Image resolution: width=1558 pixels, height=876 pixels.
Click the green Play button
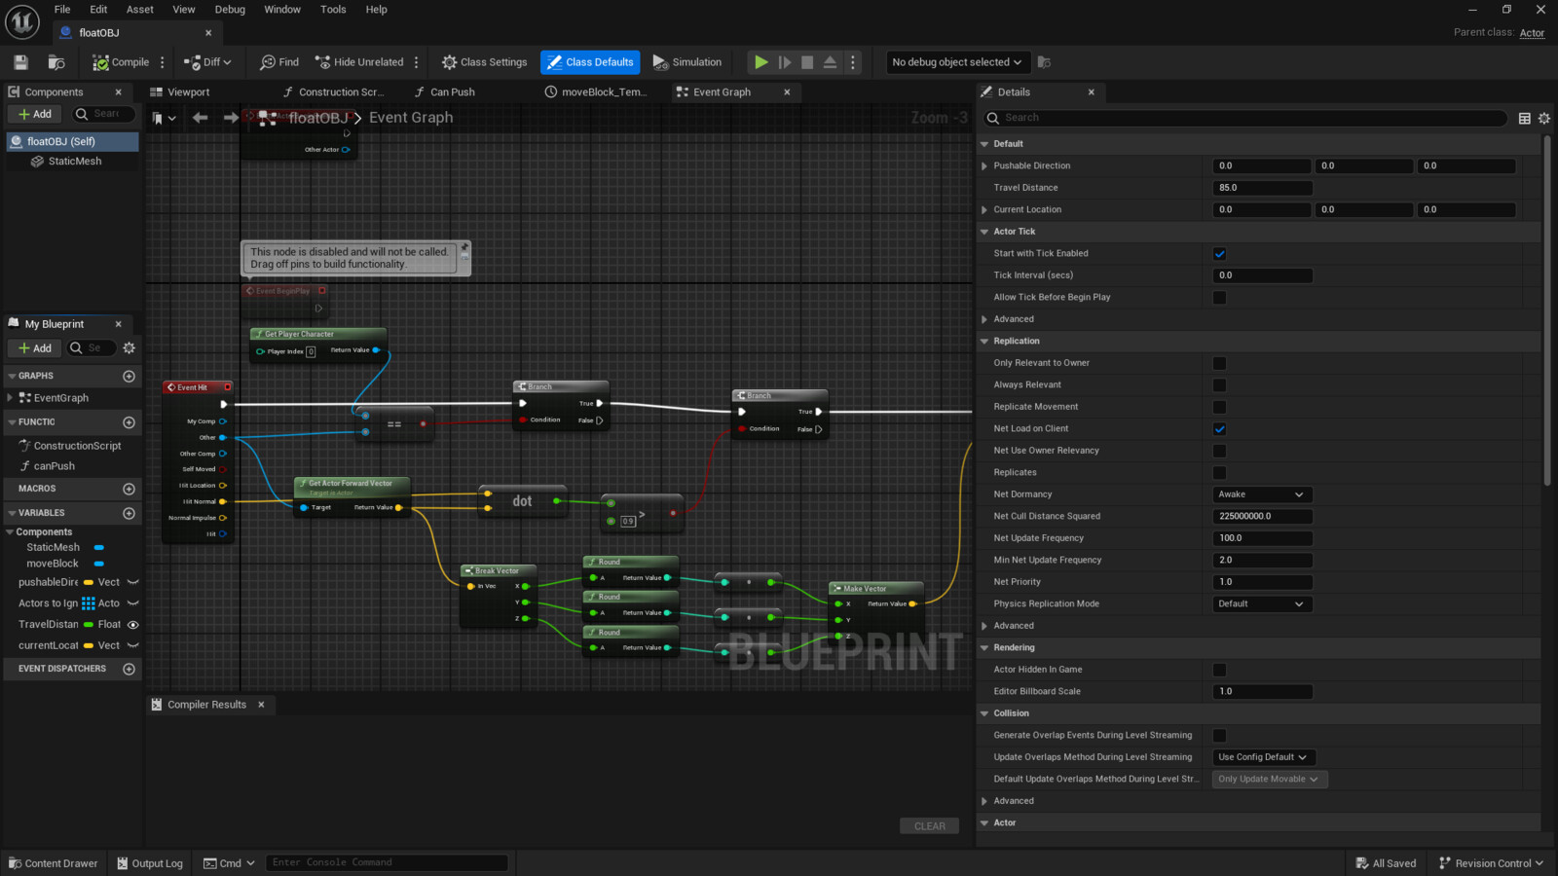[760, 62]
